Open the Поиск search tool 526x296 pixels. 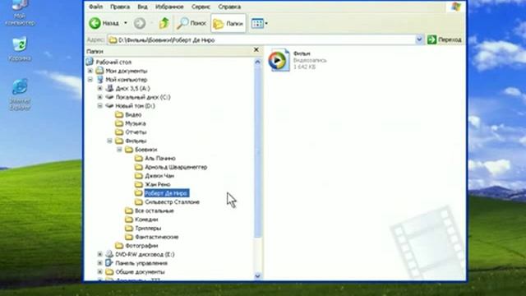(x=191, y=23)
